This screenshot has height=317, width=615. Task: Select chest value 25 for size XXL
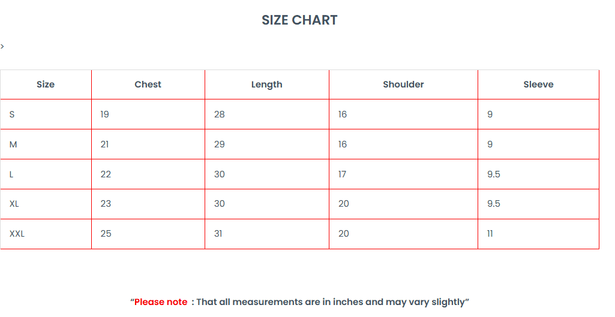106,234
